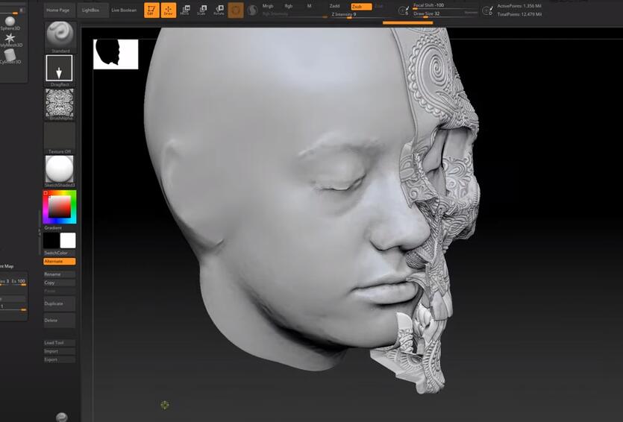Choose the Scale tool
The width and height of the screenshot is (623, 422).
tap(201, 10)
